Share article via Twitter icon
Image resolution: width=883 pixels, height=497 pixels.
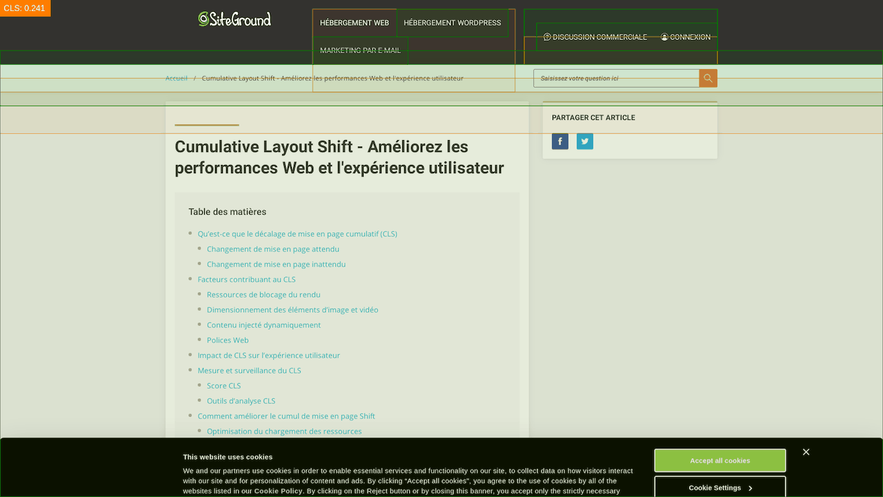(585, 142)
